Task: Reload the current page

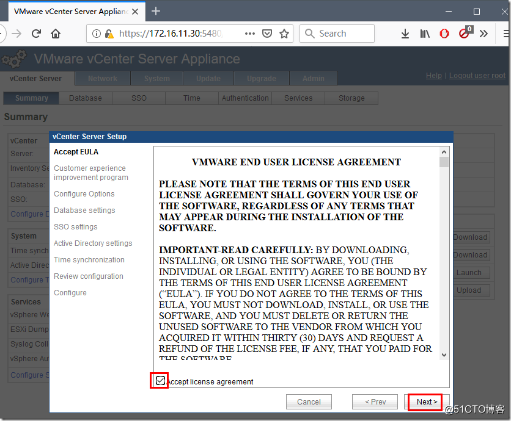Action: click(36, 34)
